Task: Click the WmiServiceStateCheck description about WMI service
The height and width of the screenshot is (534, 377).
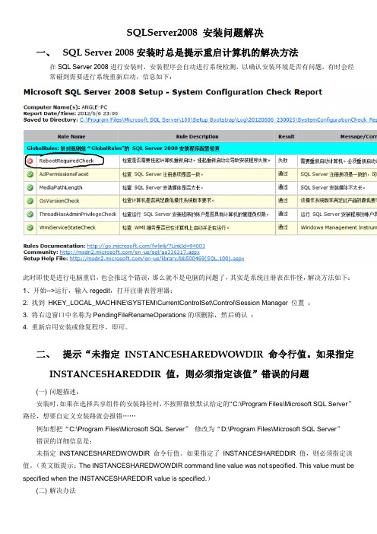Action: 176,227
